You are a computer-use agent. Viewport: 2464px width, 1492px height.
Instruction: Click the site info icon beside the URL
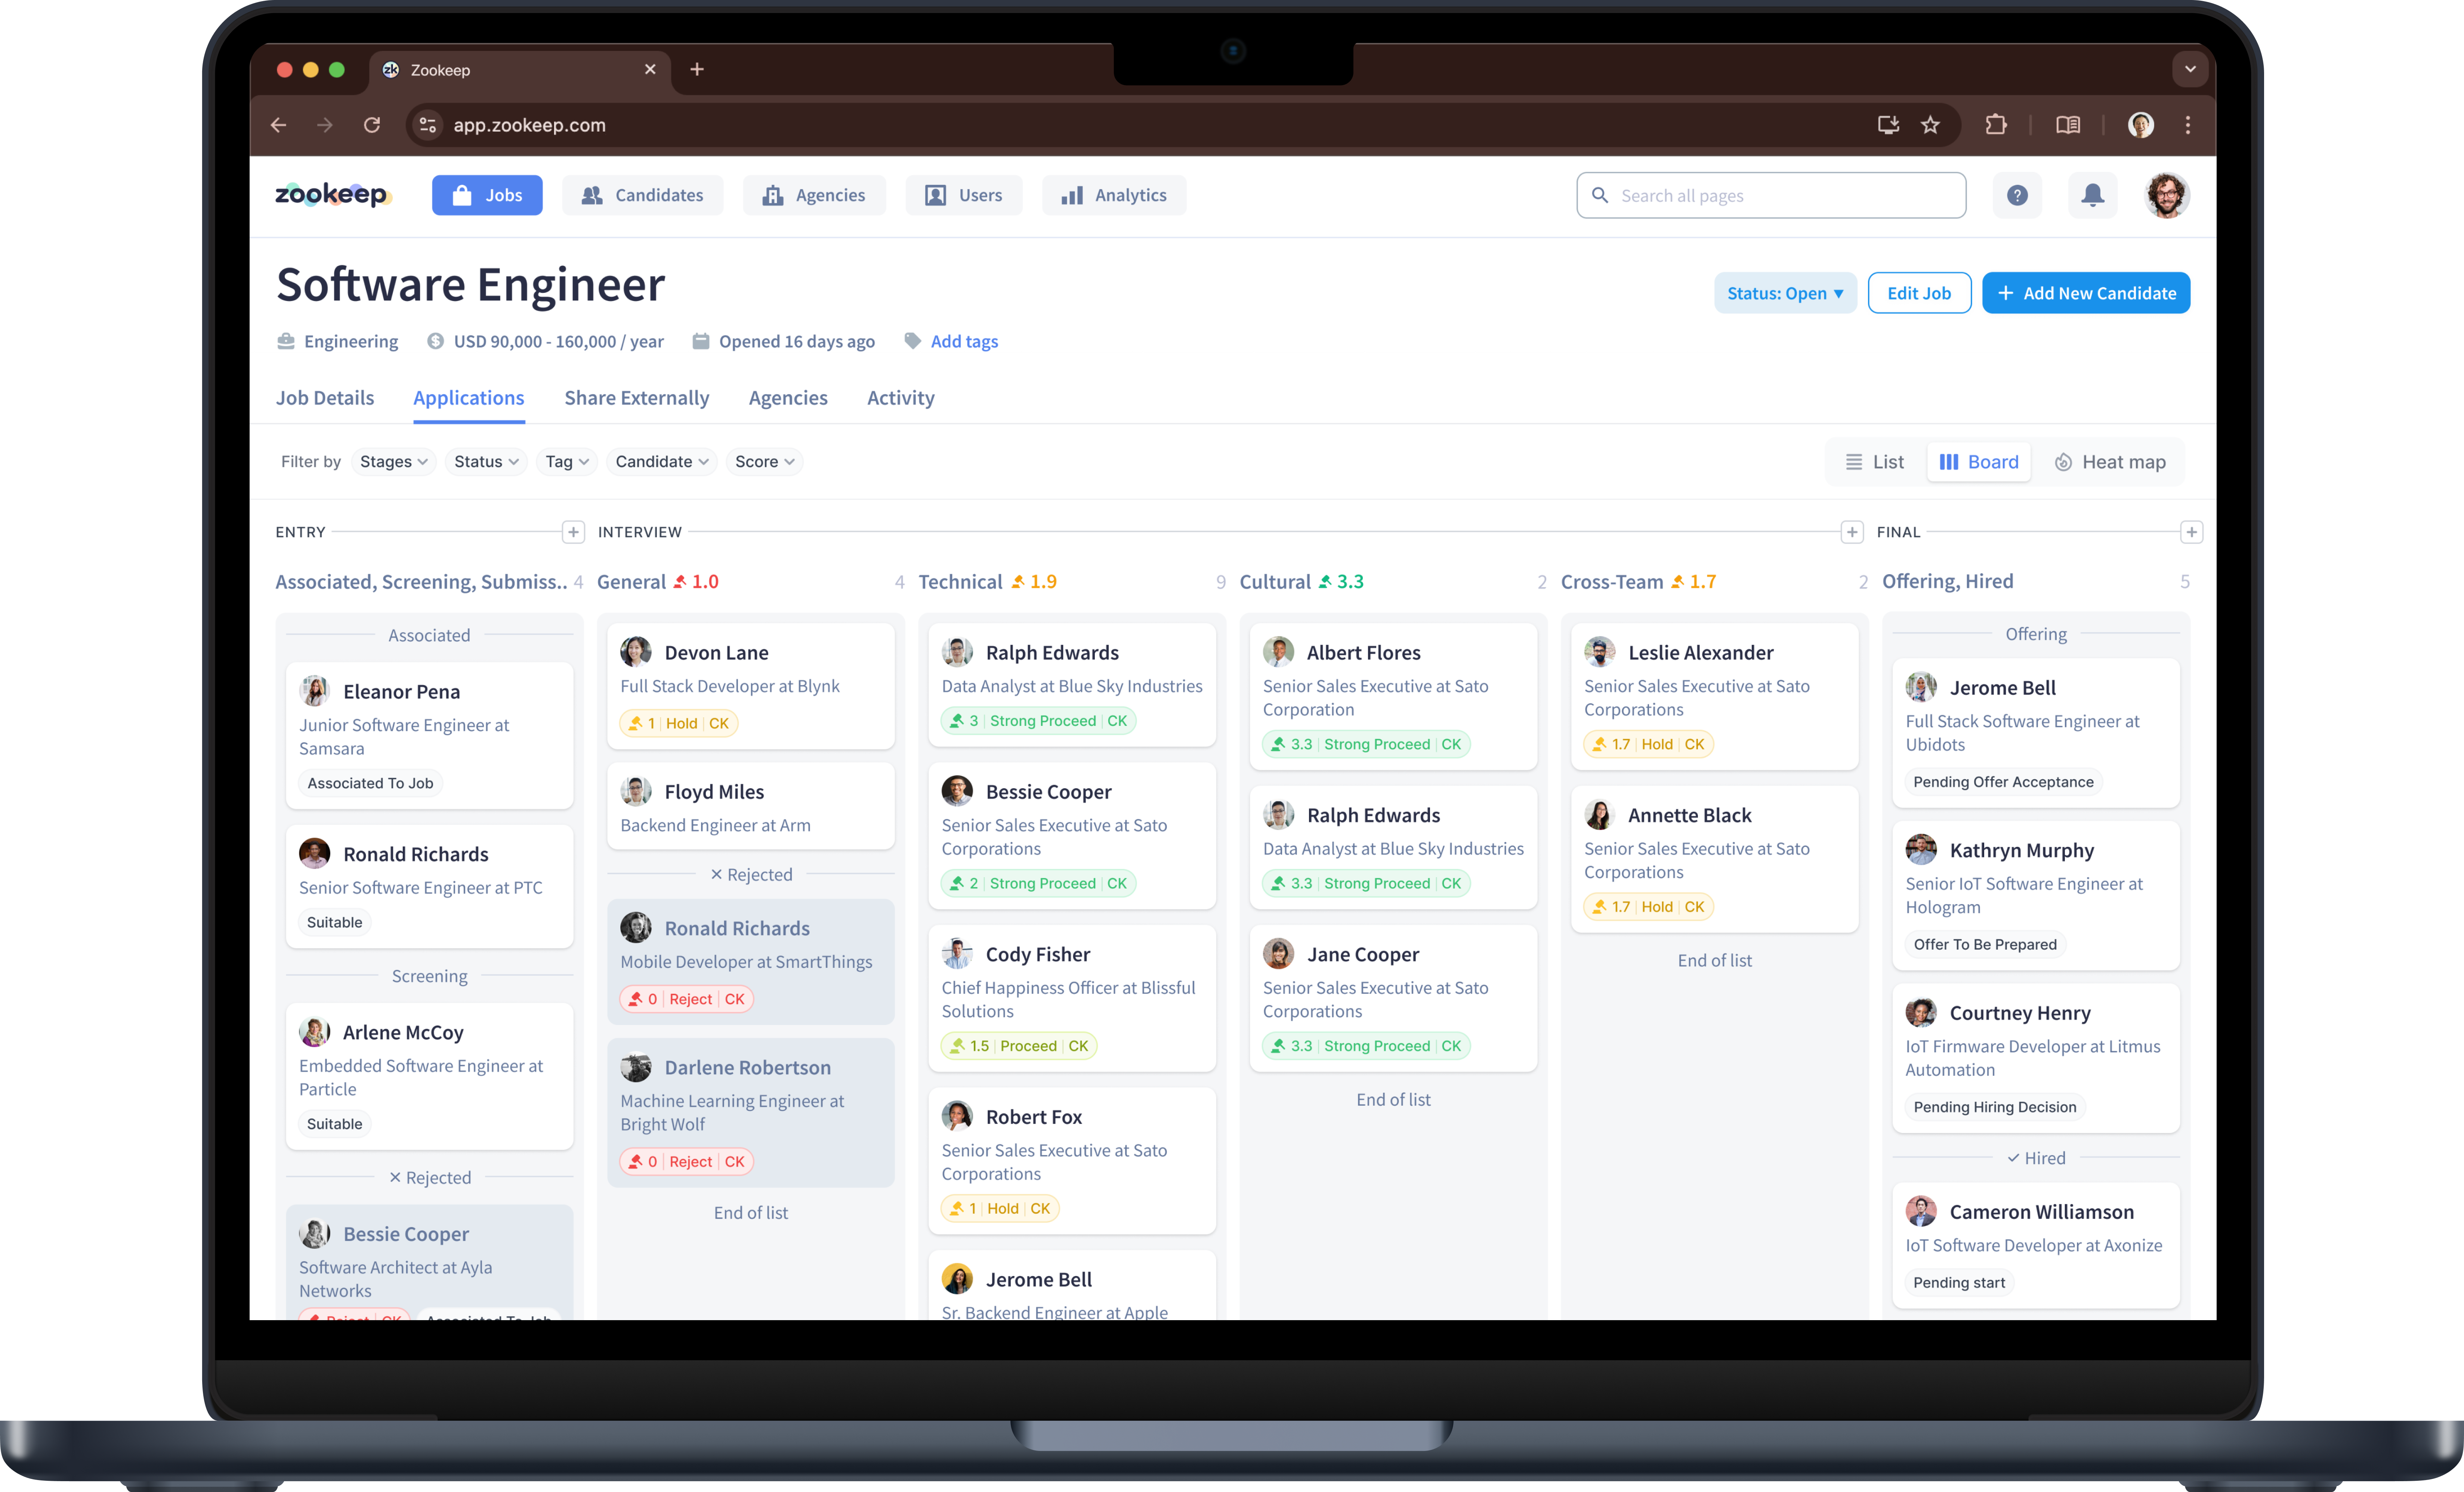[428, 125]
